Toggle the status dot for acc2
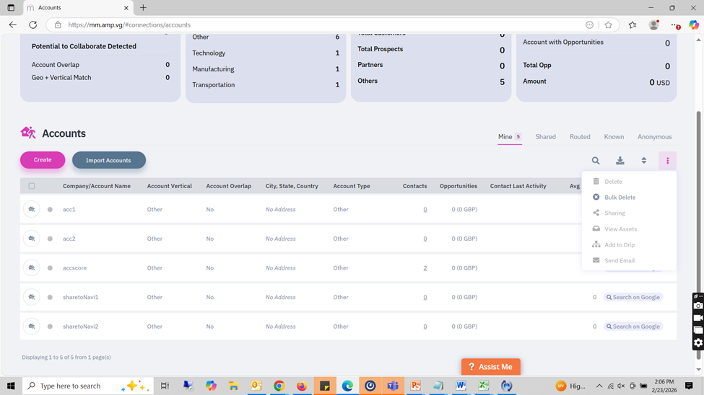 click(50, 239)
